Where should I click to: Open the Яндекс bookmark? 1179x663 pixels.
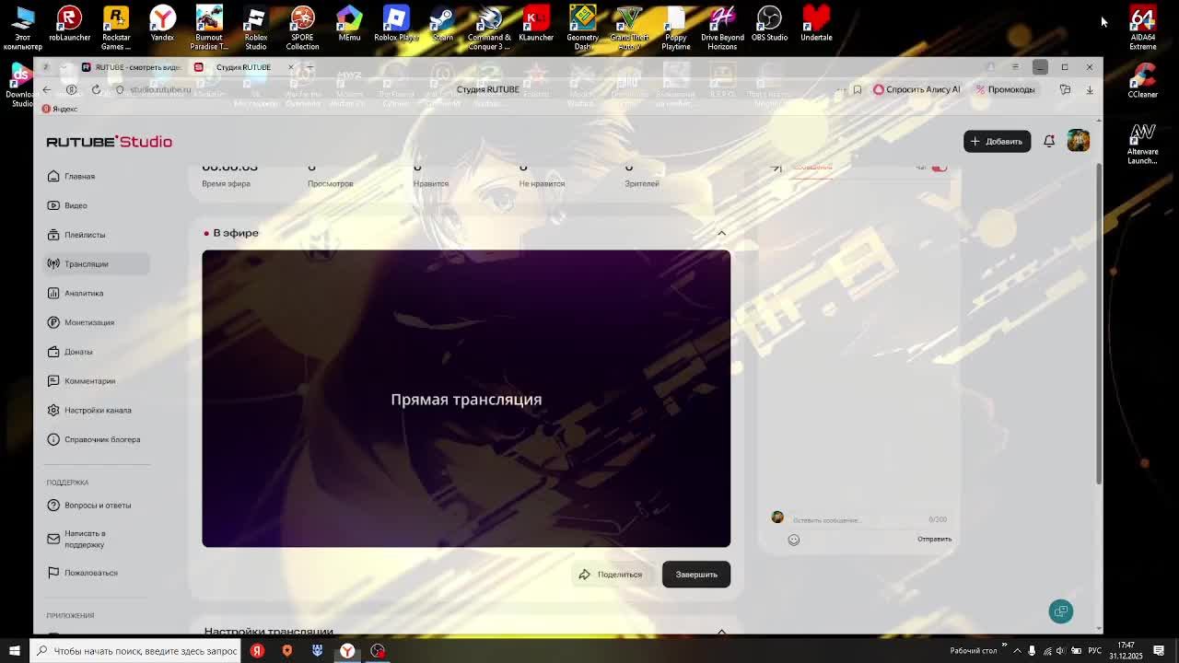click(x=60, y=109)
